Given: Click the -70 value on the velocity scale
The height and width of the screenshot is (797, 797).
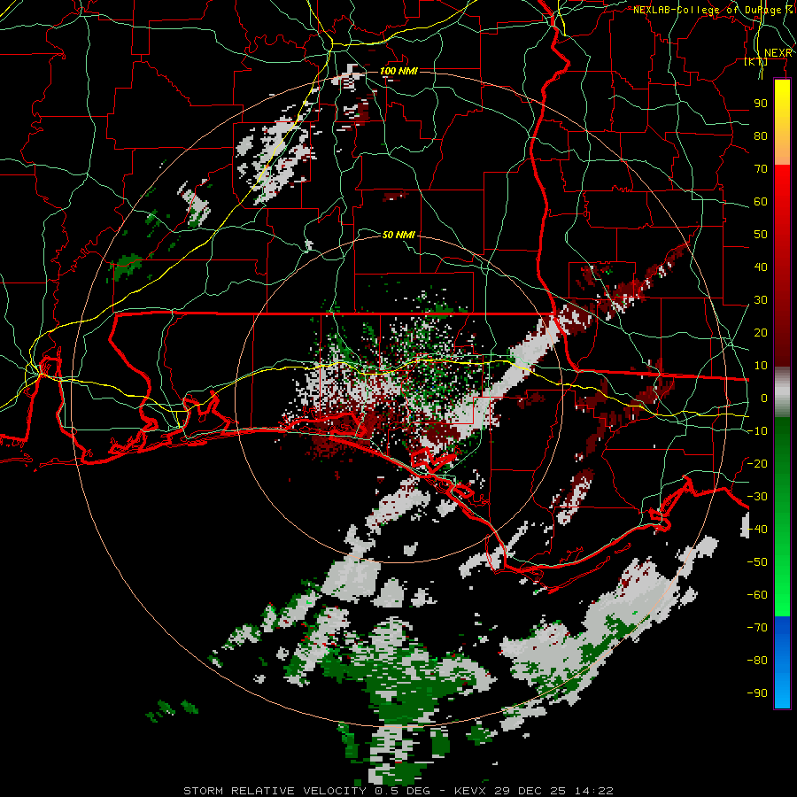Looking at the screenshot, I should (757, 628).
